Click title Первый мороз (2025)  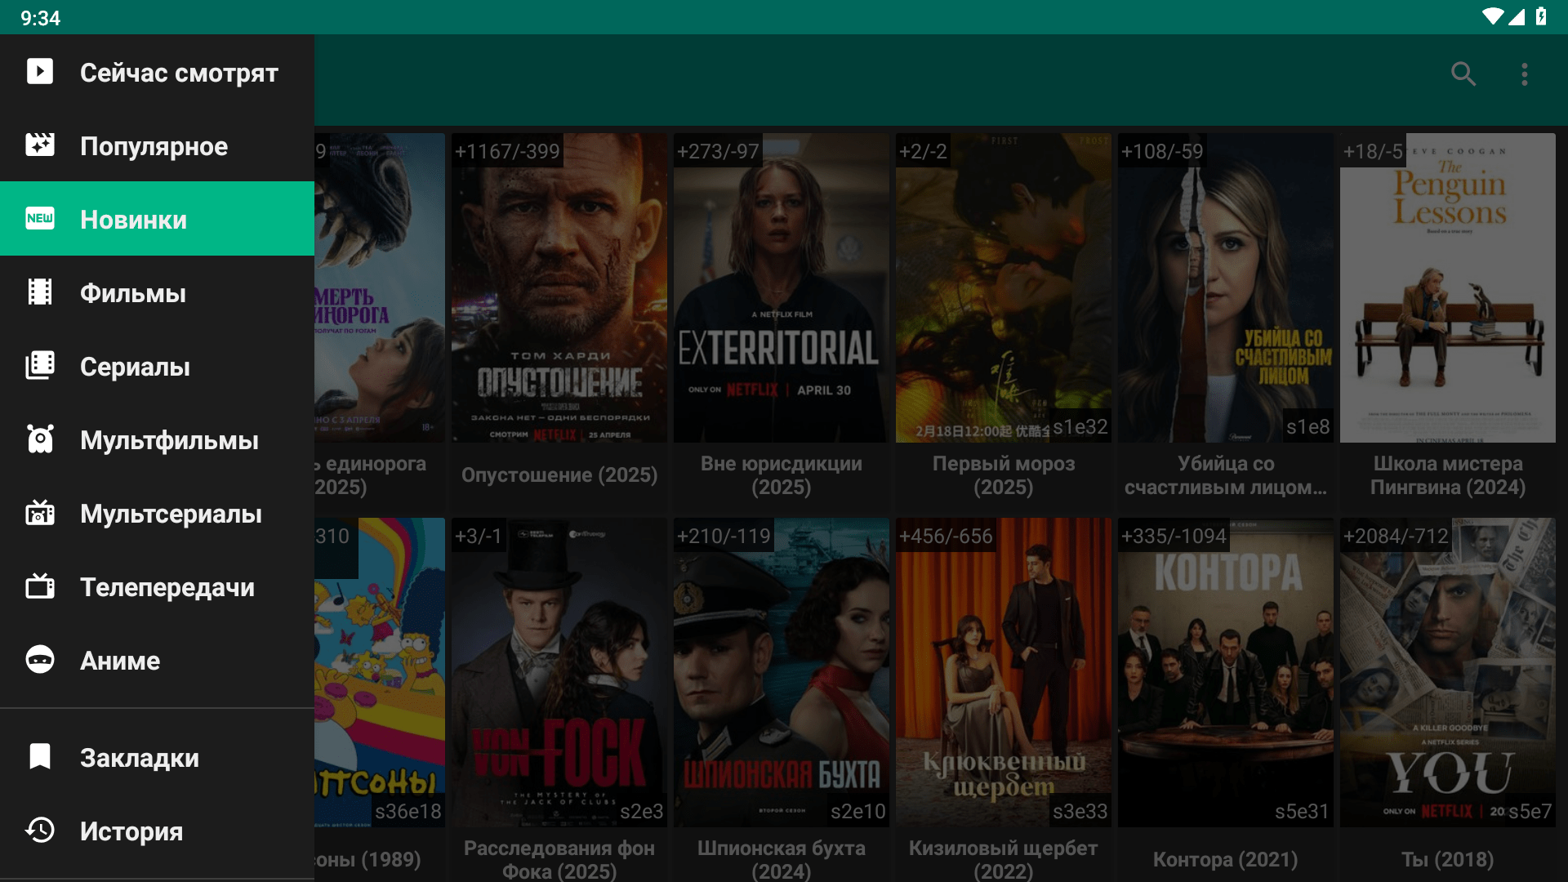[x=1004, y=474]
